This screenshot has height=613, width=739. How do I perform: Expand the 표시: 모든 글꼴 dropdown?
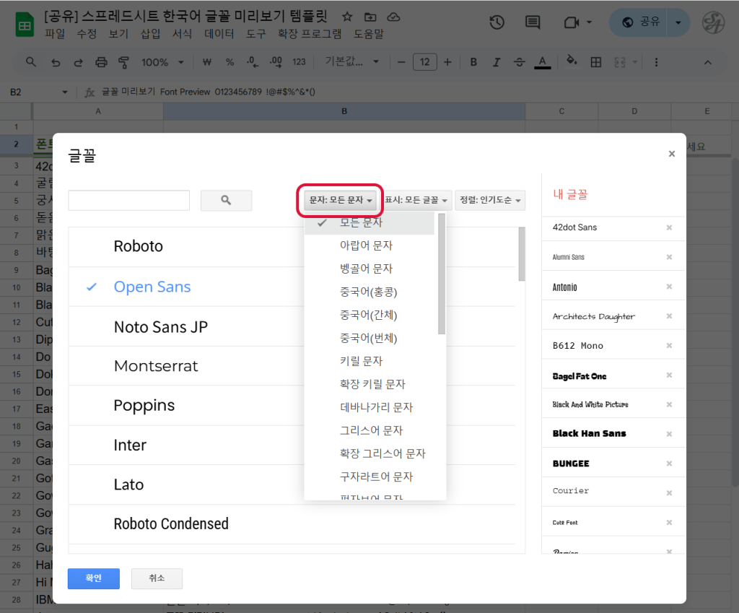pyautogui.click(x=416, y=200)
